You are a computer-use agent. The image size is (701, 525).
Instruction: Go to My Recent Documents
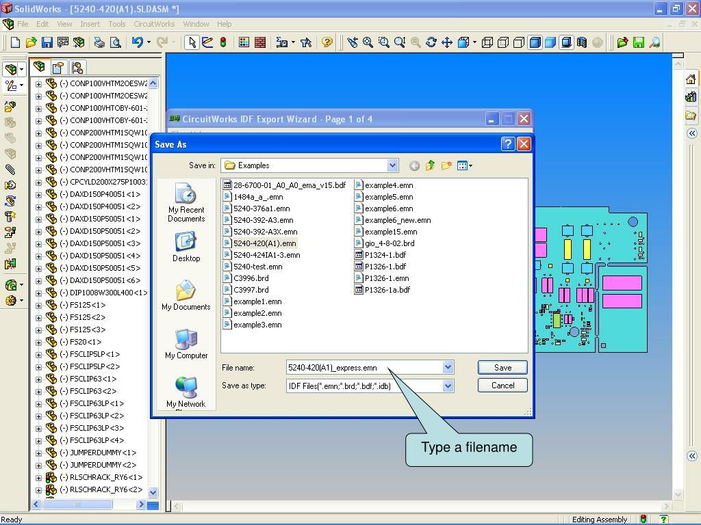pos(186,202)
